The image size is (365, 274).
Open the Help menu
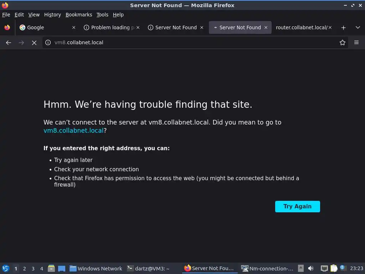[118, 15]
